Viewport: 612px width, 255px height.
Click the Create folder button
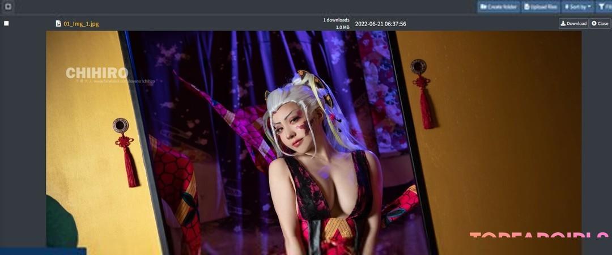(499, 7)
